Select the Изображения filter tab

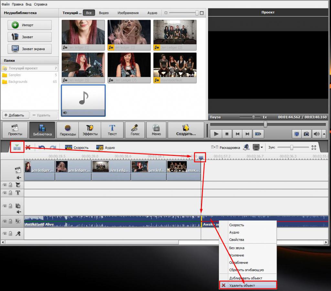[x=128, y=13]
